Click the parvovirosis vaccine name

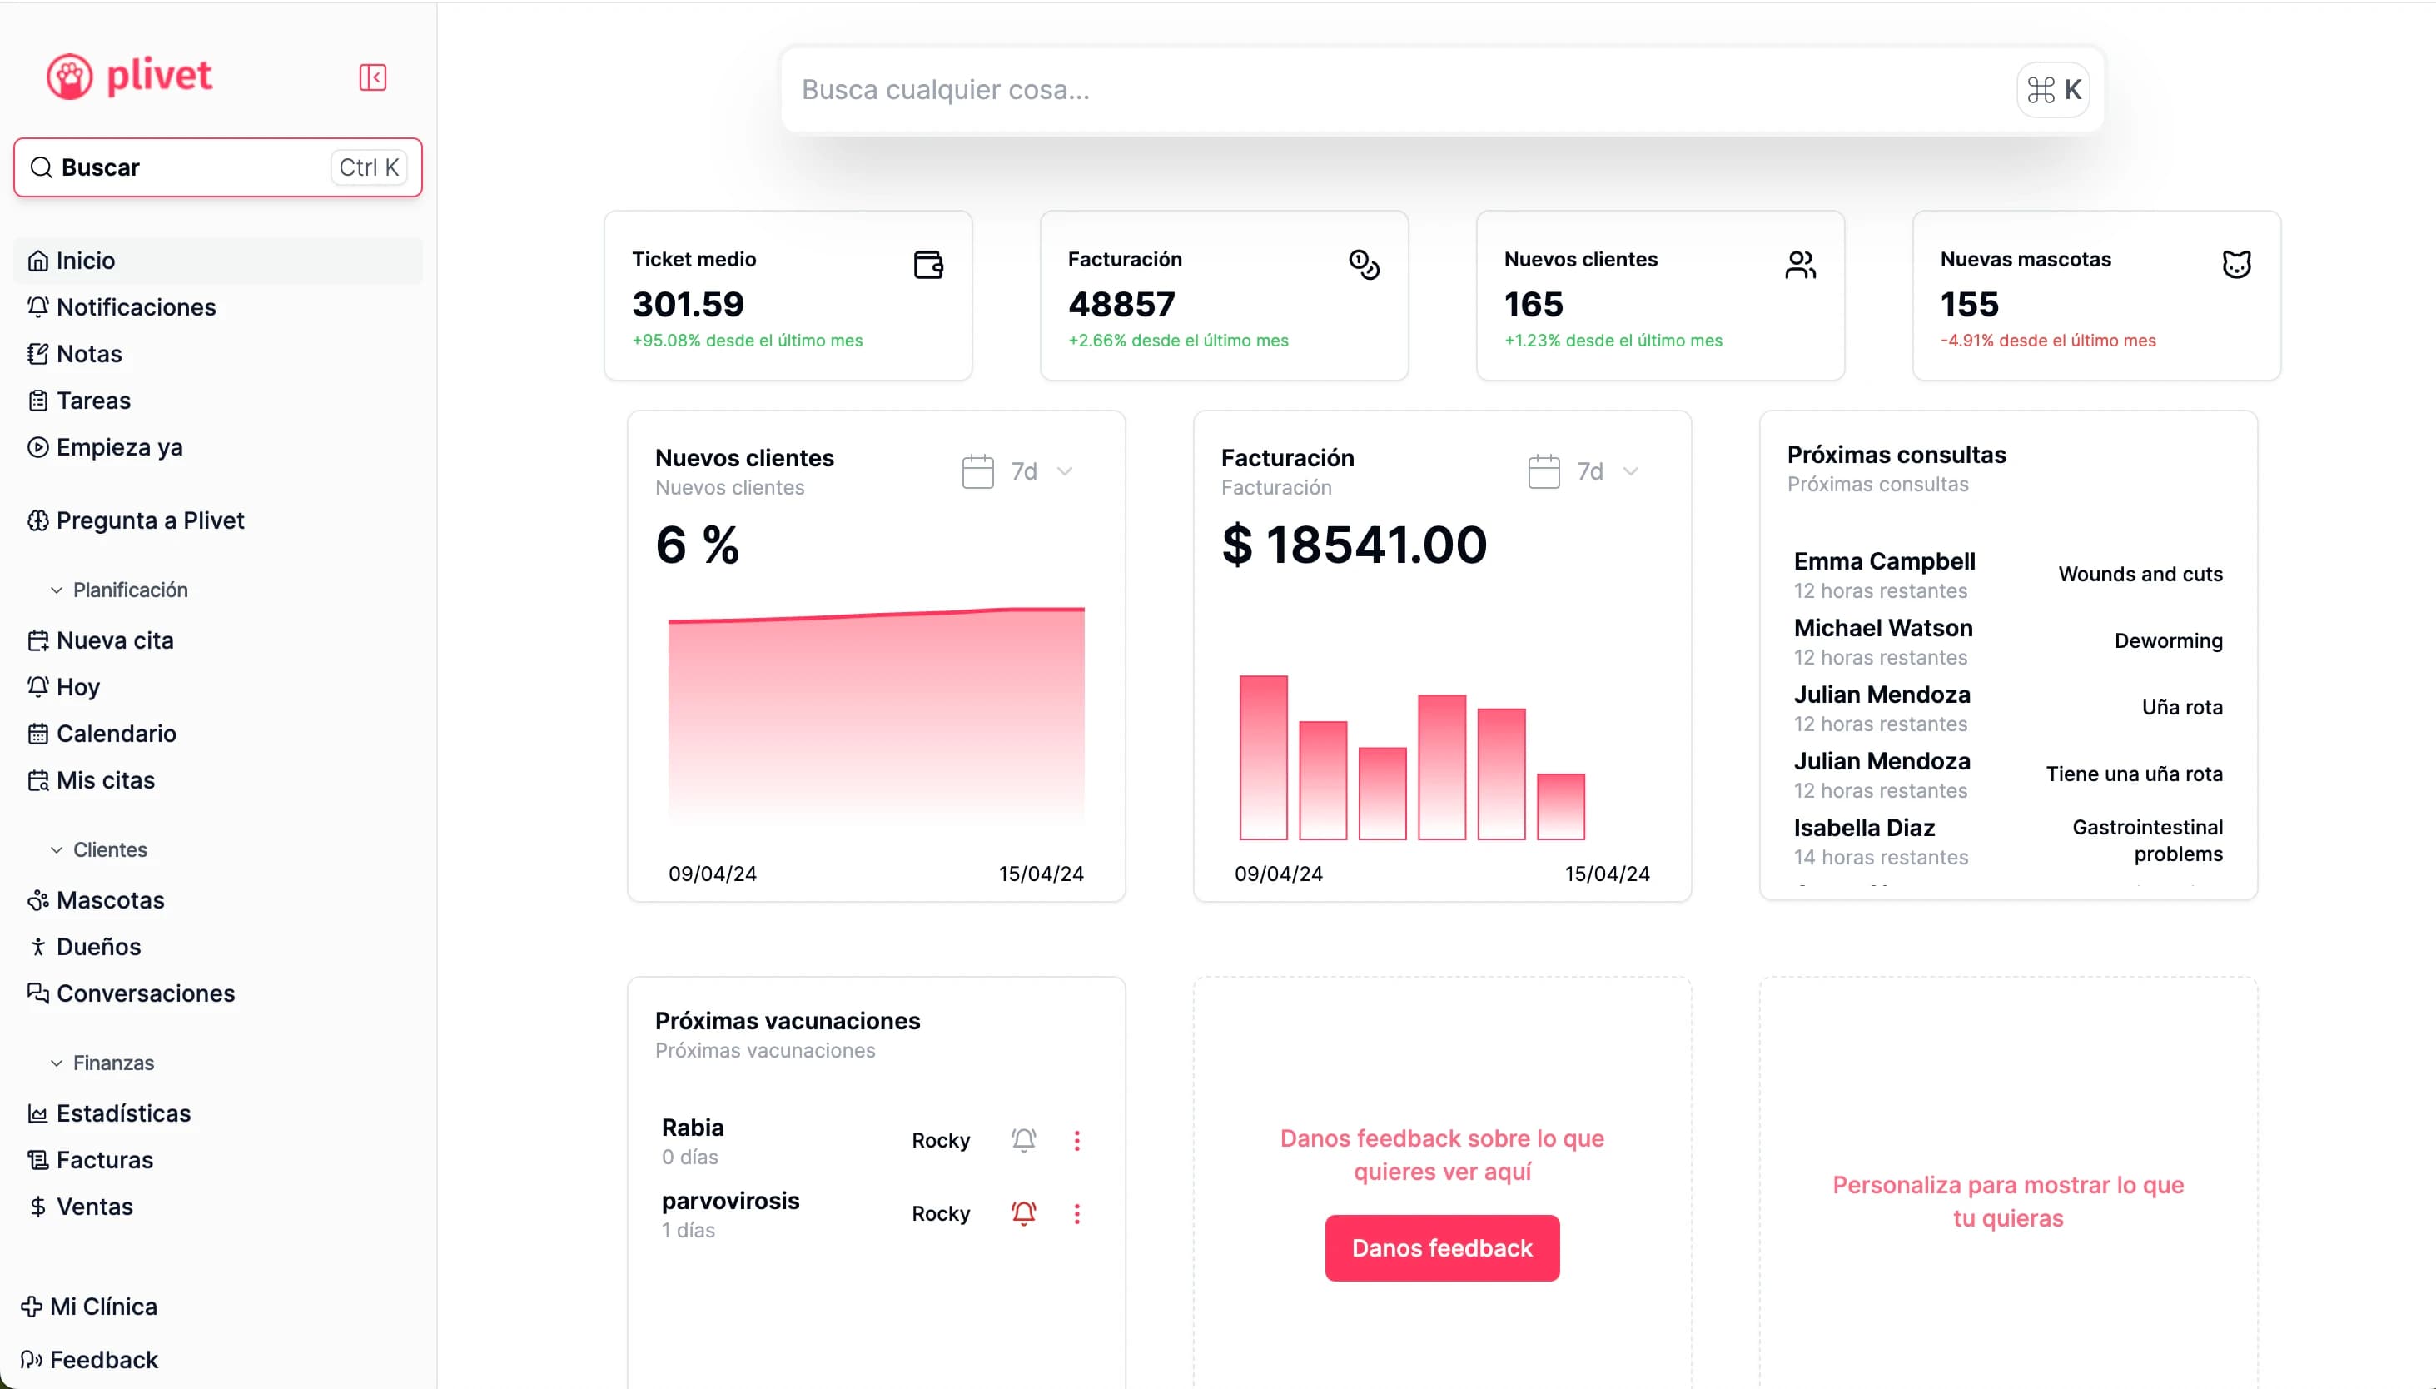click(x=731, y=1201)
